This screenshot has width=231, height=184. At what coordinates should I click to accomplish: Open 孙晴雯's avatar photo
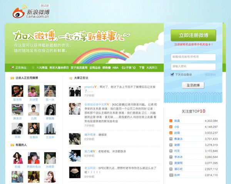[x=50, y=158]
